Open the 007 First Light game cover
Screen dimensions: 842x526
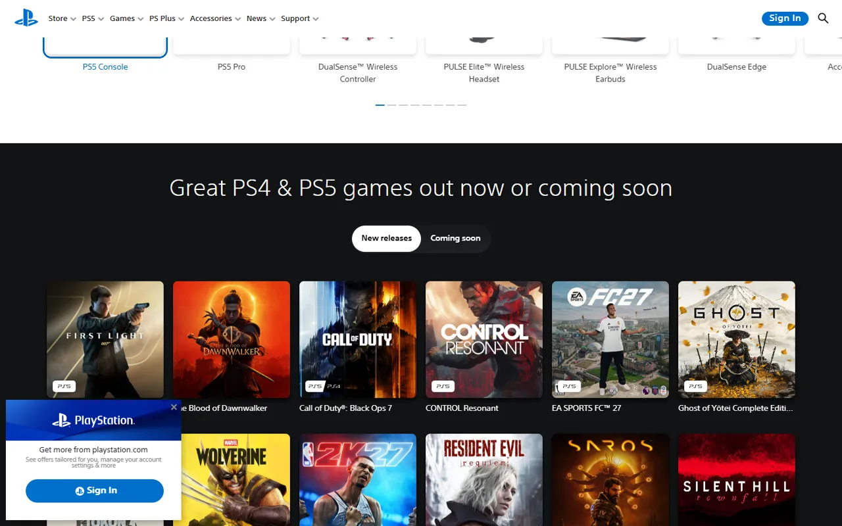coord(105,340)
